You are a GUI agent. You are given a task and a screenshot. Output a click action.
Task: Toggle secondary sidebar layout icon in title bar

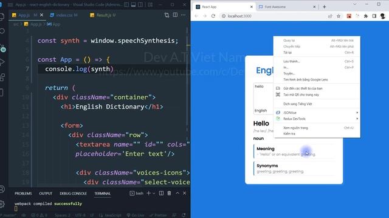(x=140, y=5)
